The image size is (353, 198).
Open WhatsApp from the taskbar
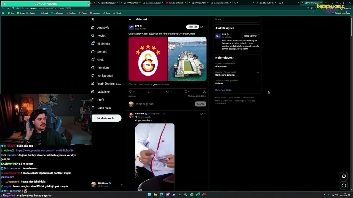(x=198, y=195)
